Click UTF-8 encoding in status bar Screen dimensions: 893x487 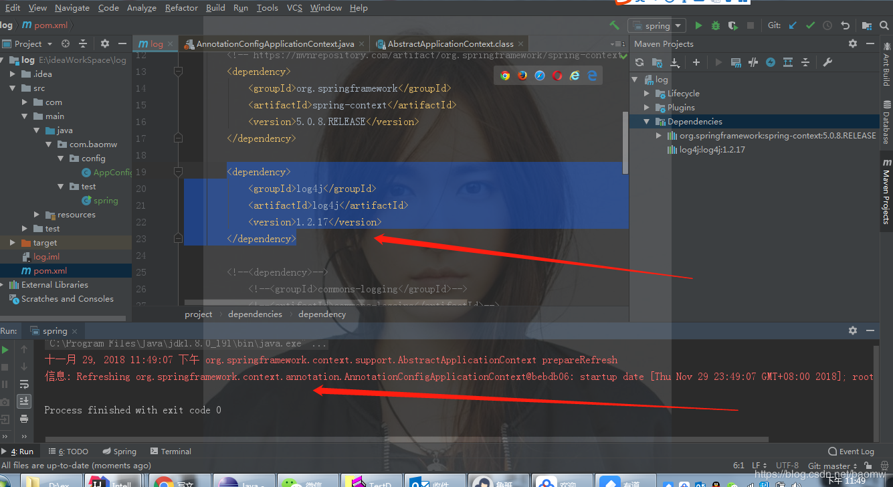(x=787, y=466)
